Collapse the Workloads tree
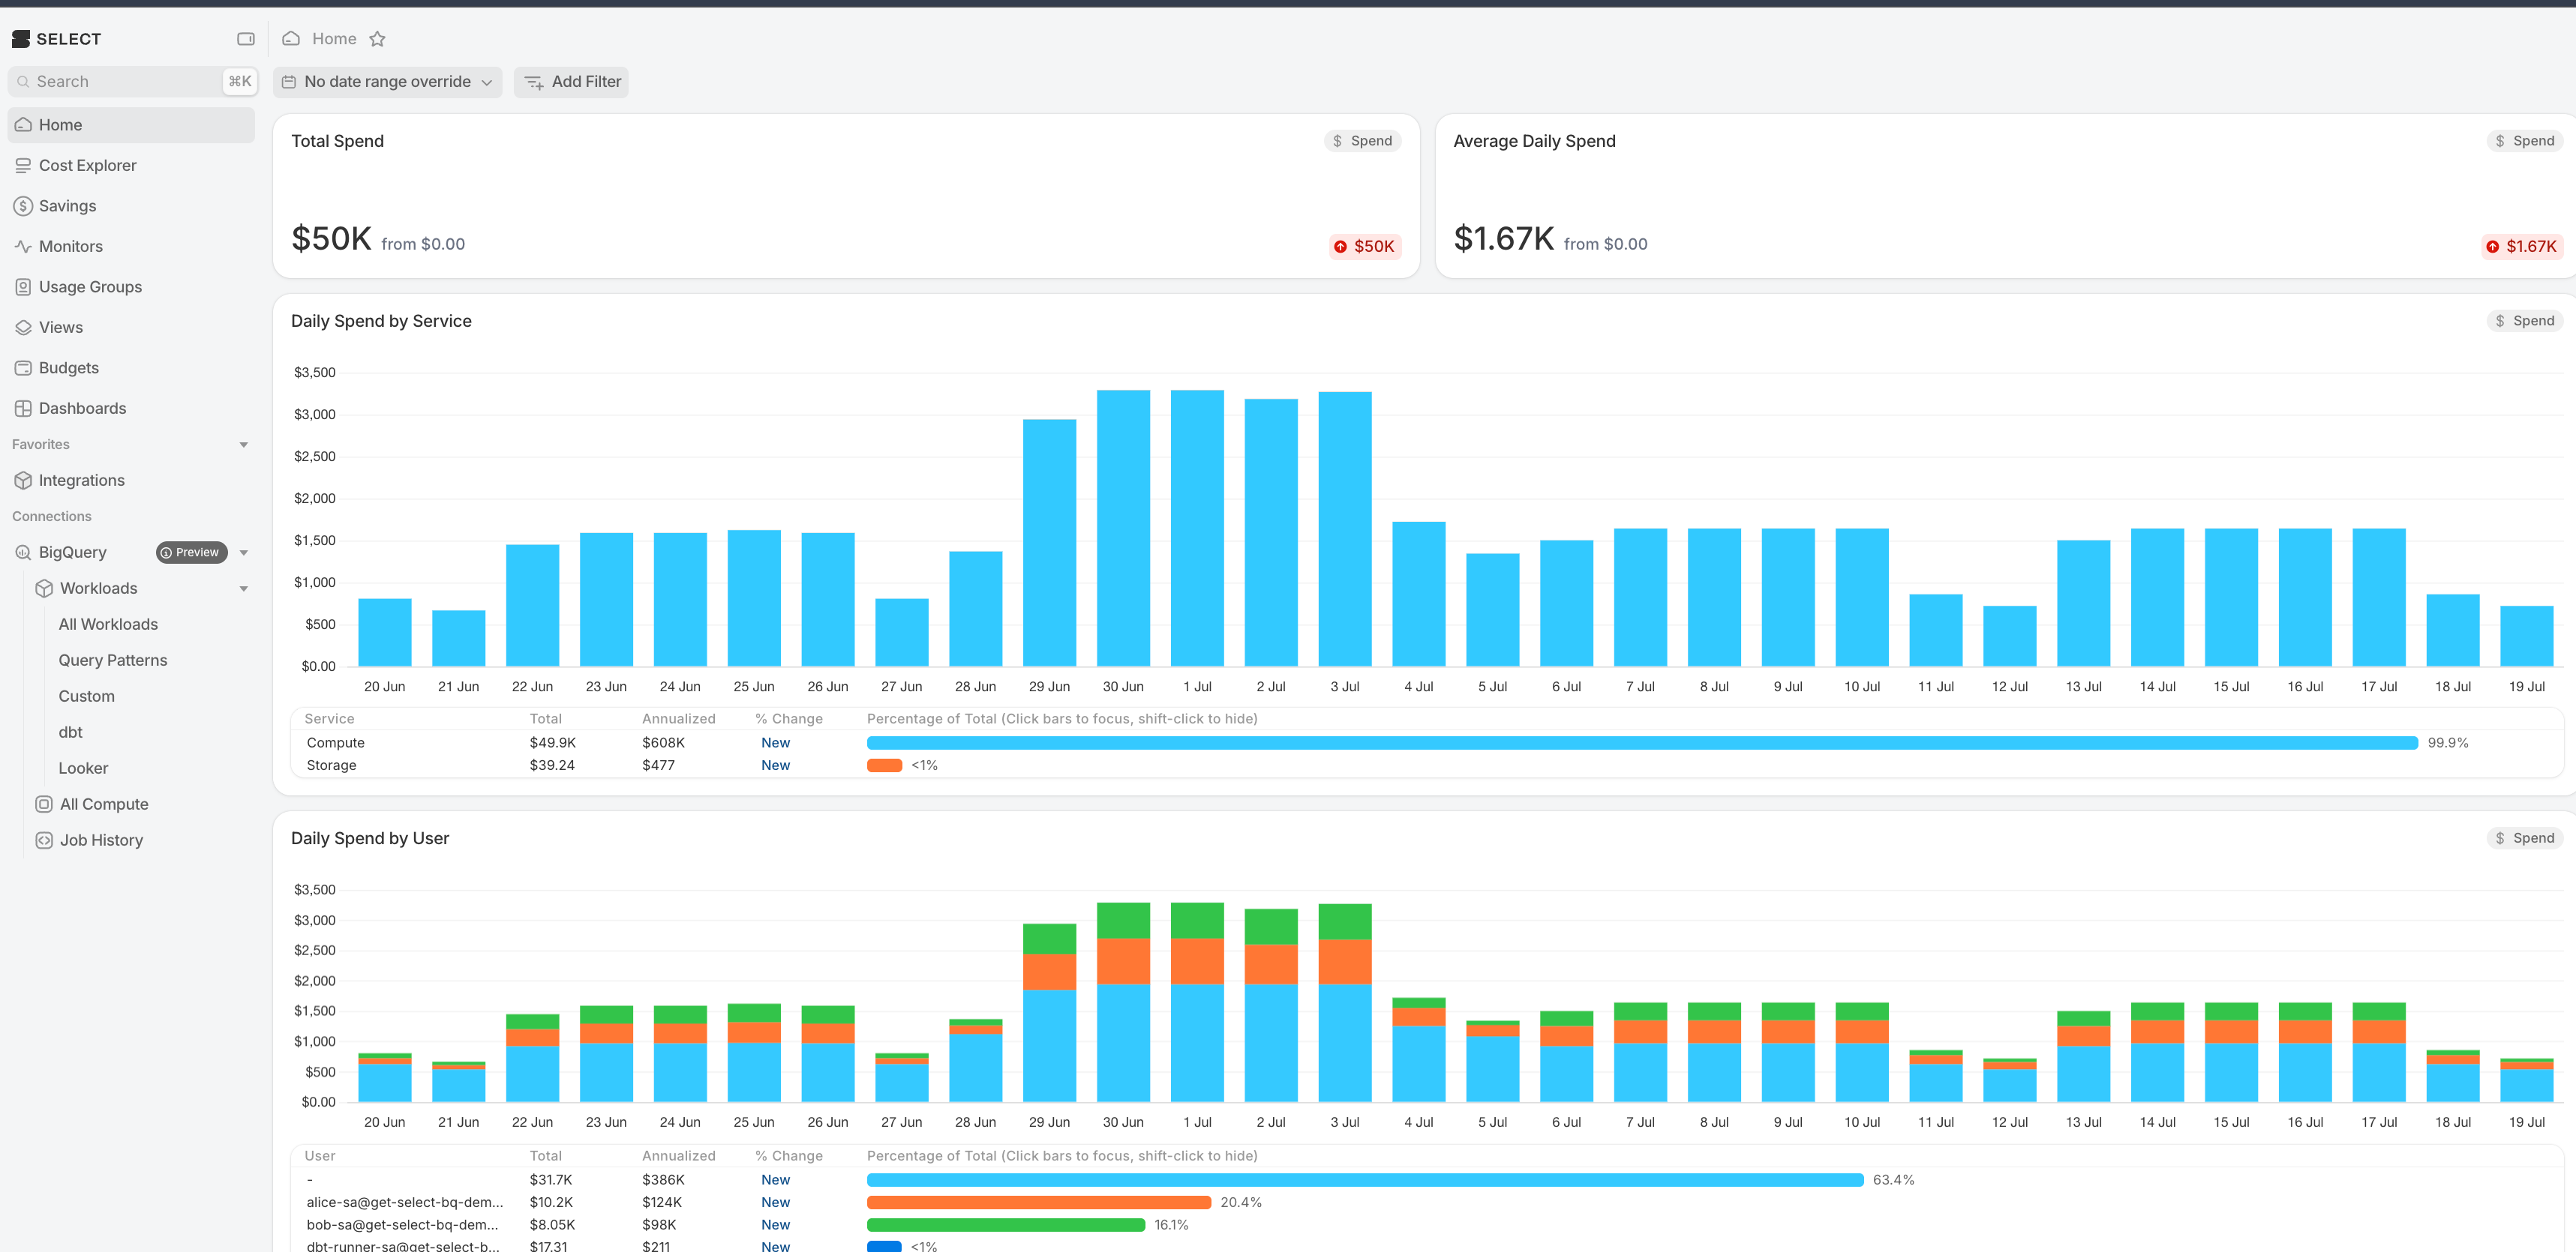The image size is (2576, 1252). [x=243, y=589]
